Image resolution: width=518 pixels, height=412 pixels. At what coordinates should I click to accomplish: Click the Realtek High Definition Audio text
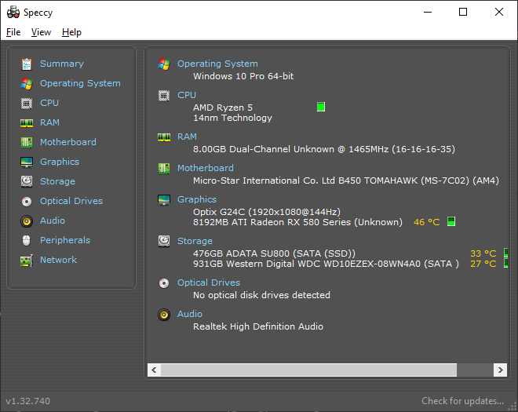(258, 326)
